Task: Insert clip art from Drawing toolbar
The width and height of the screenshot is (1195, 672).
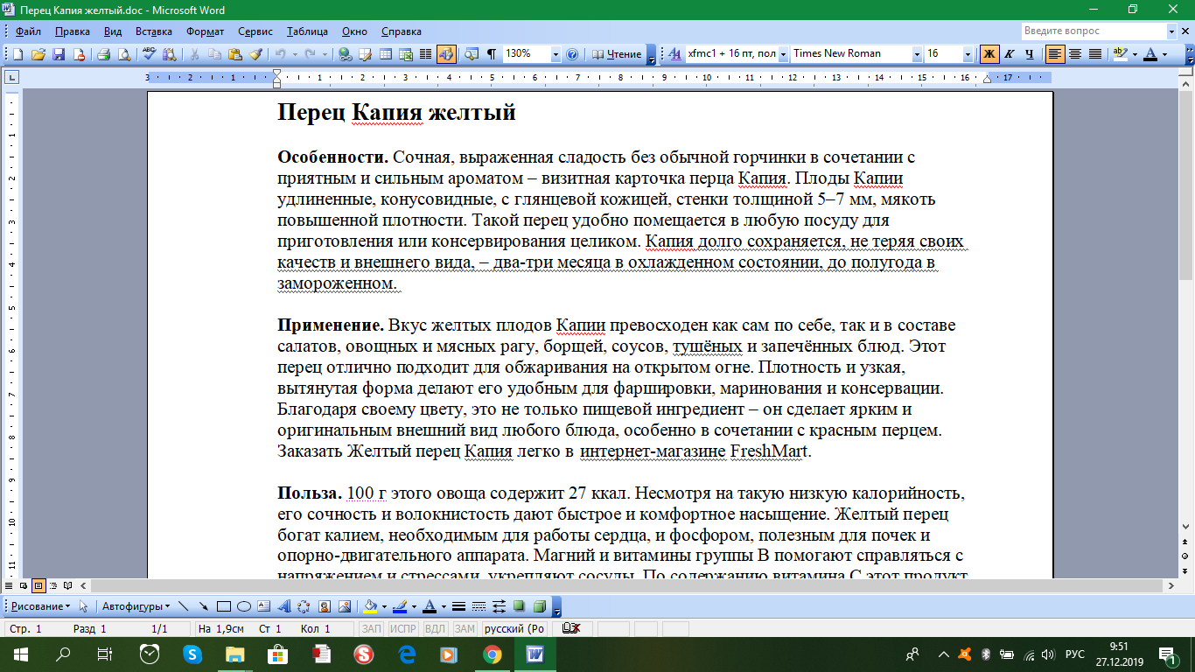Action: click(324, 605)
